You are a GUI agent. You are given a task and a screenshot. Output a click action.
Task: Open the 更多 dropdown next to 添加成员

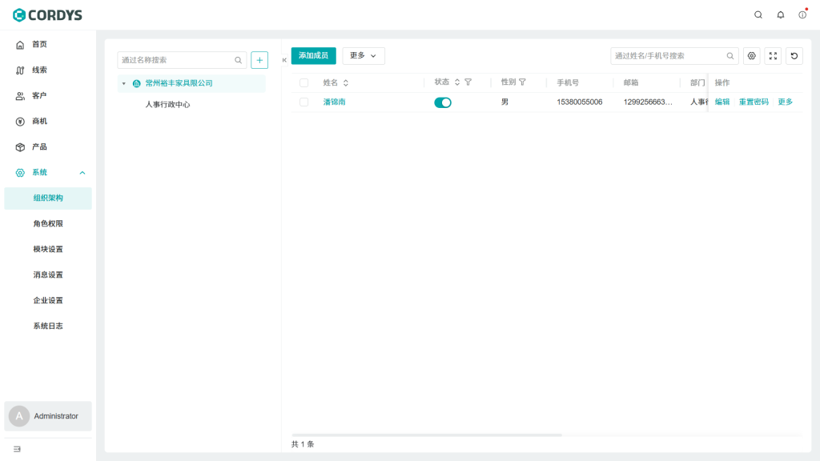pyautogui.click(x=364, y=56)
